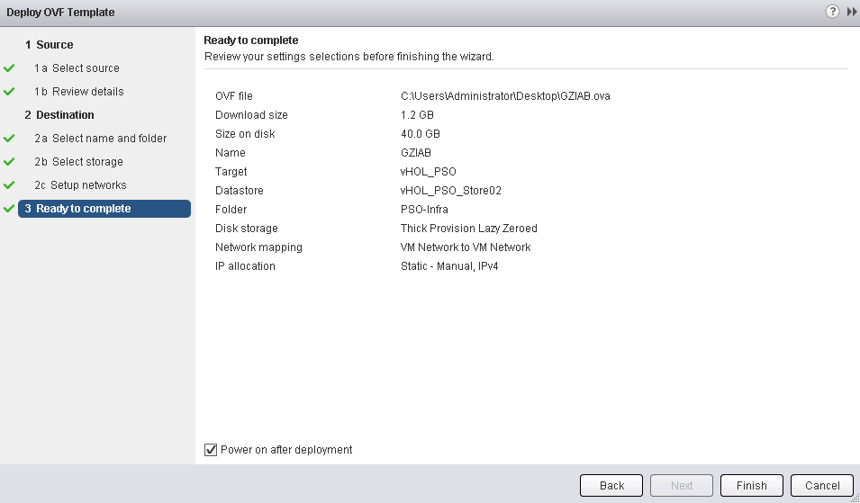Image resolution: width=860 pixels, height=503 pixels.
Task: Click green checkmark beside Select source
Action: [x=9, y=68]
